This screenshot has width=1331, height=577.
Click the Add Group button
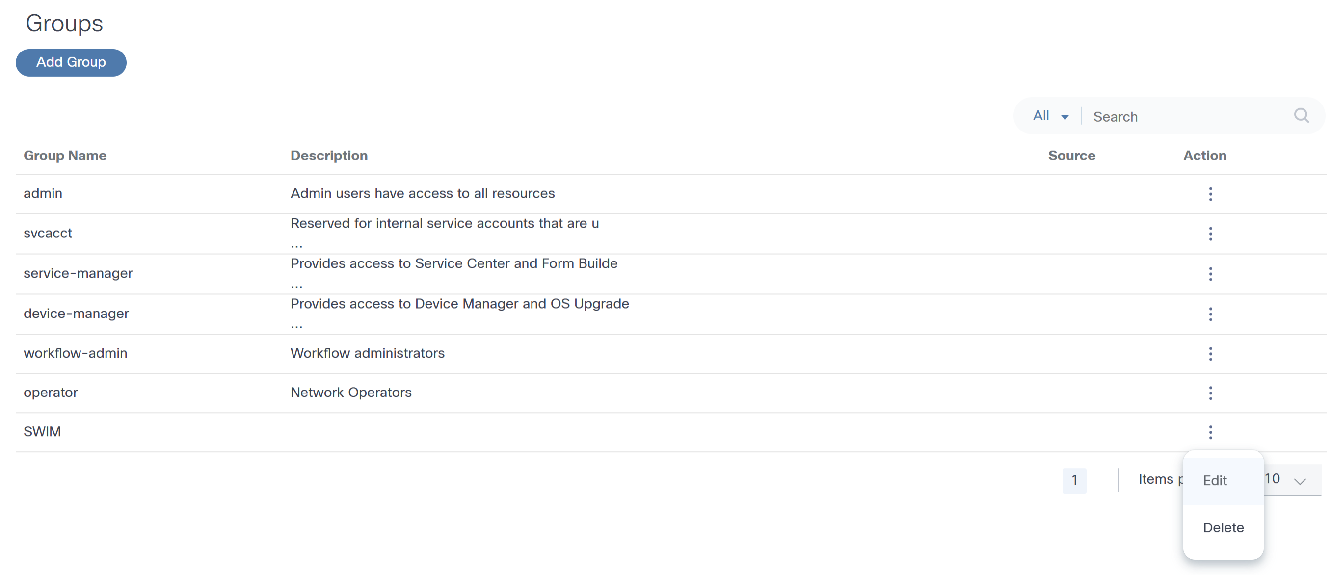coord(71,62)
